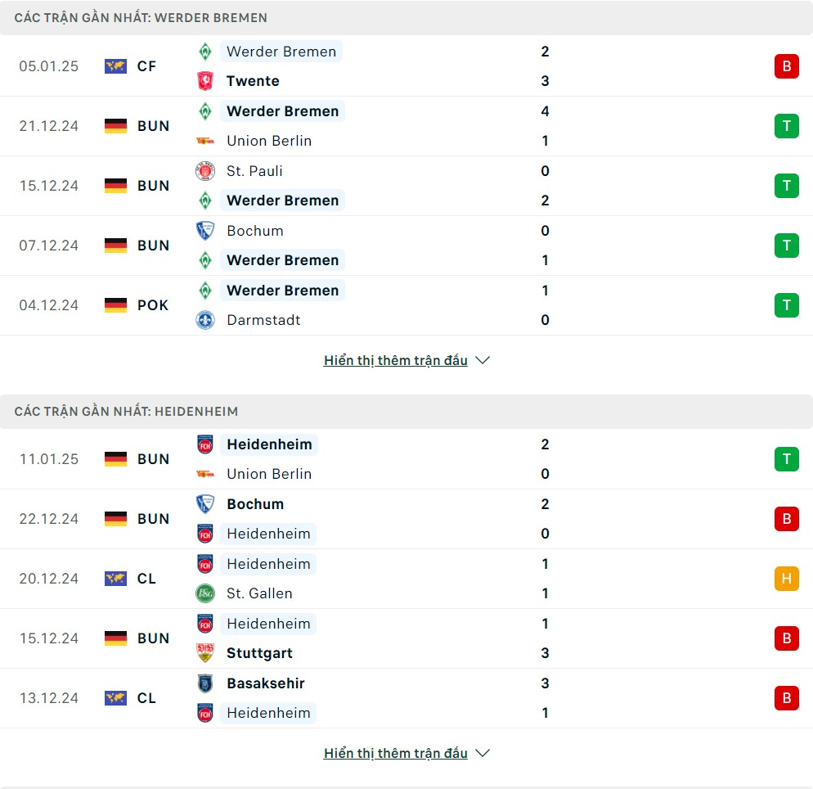The height and width of the screenshot is (789, 813).
Task: Click the Darmstadt team logo
Action: [205, 320]
